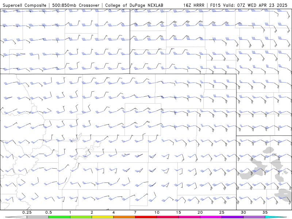The image size is (292, 219).
Task: Click the 500:850mb Crossover label
Action: click(x=76, y=5)
